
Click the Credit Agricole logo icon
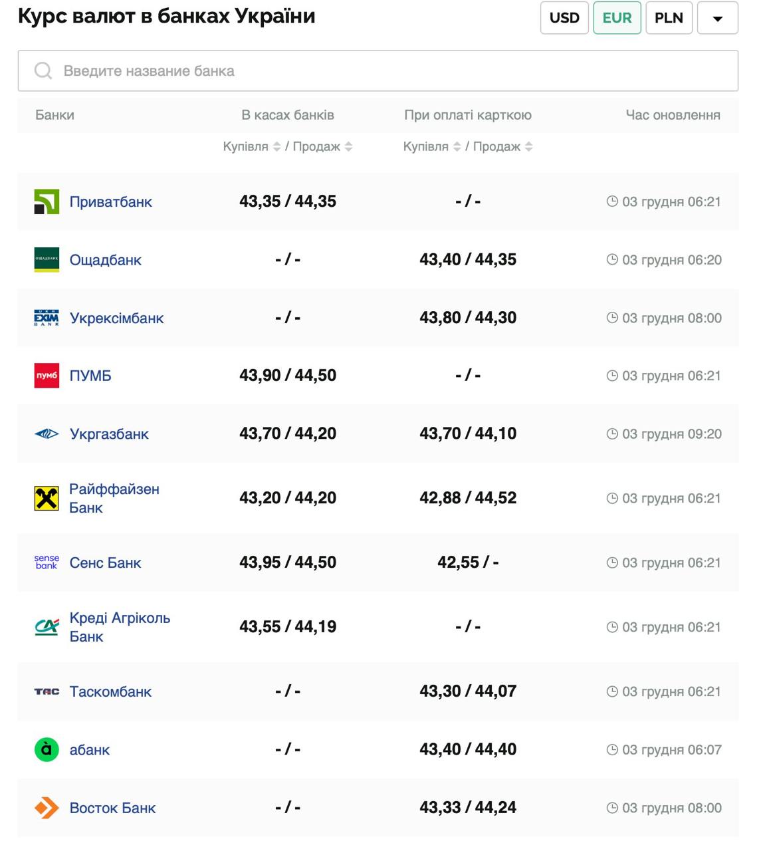47,627
